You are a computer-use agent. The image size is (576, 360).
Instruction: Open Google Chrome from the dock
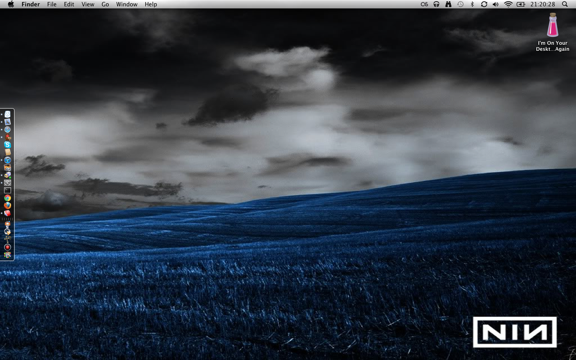pos(7,198)
